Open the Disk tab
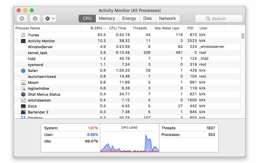 (148, 18)
